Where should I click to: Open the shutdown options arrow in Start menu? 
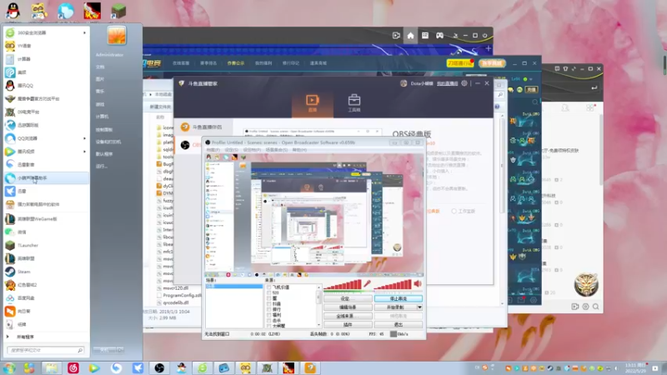[x=120, y=350]
